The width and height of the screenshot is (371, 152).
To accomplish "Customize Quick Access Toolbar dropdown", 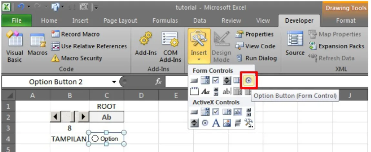I will pos(96,8).
